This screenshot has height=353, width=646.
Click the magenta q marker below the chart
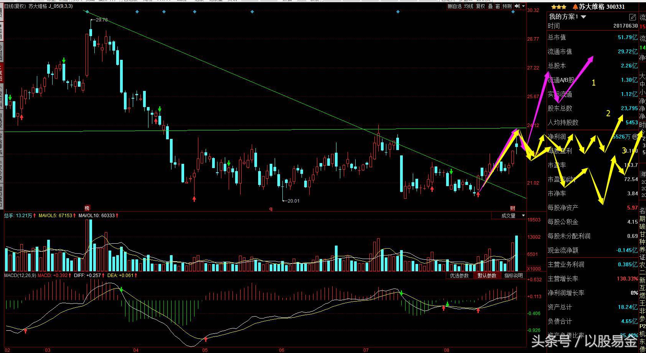[271, 209]
